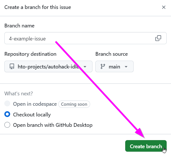Click the git branch icon beside main

point(103,66)
